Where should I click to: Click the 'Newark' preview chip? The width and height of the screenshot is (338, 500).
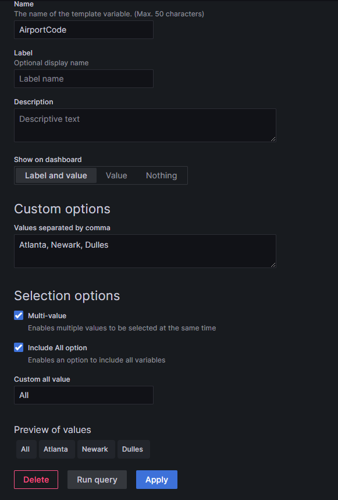tap(95, 449)
